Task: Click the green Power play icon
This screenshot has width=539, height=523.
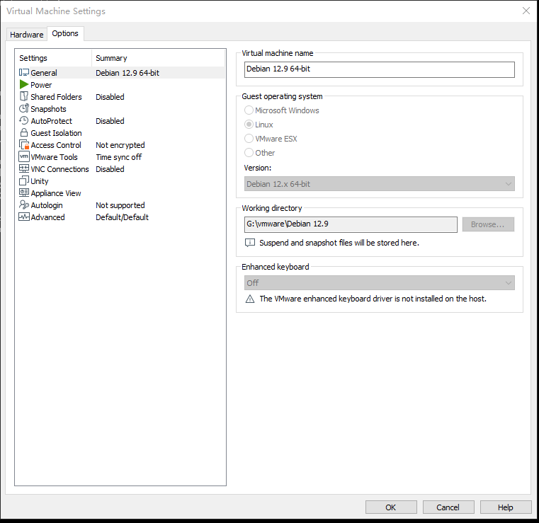Action: [23, 84]
